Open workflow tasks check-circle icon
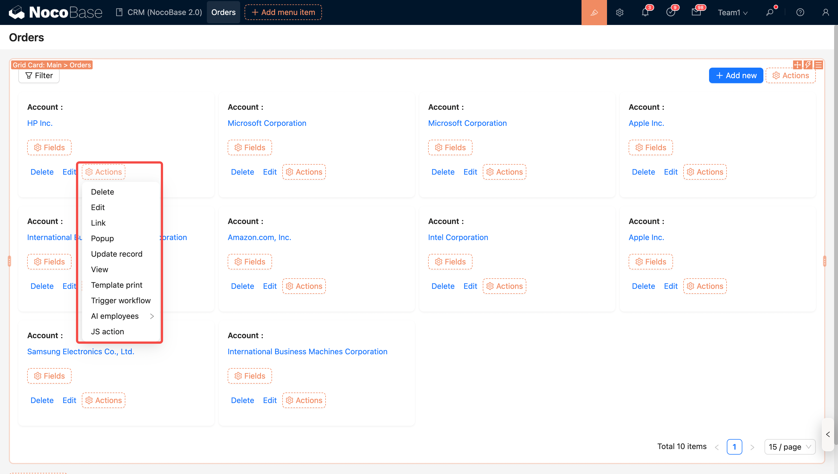 (x=670, y=12)
